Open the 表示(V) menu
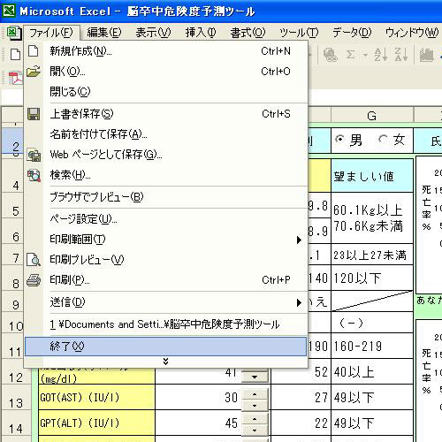This screenshot has width=442, height=442. tap(153, 33)
